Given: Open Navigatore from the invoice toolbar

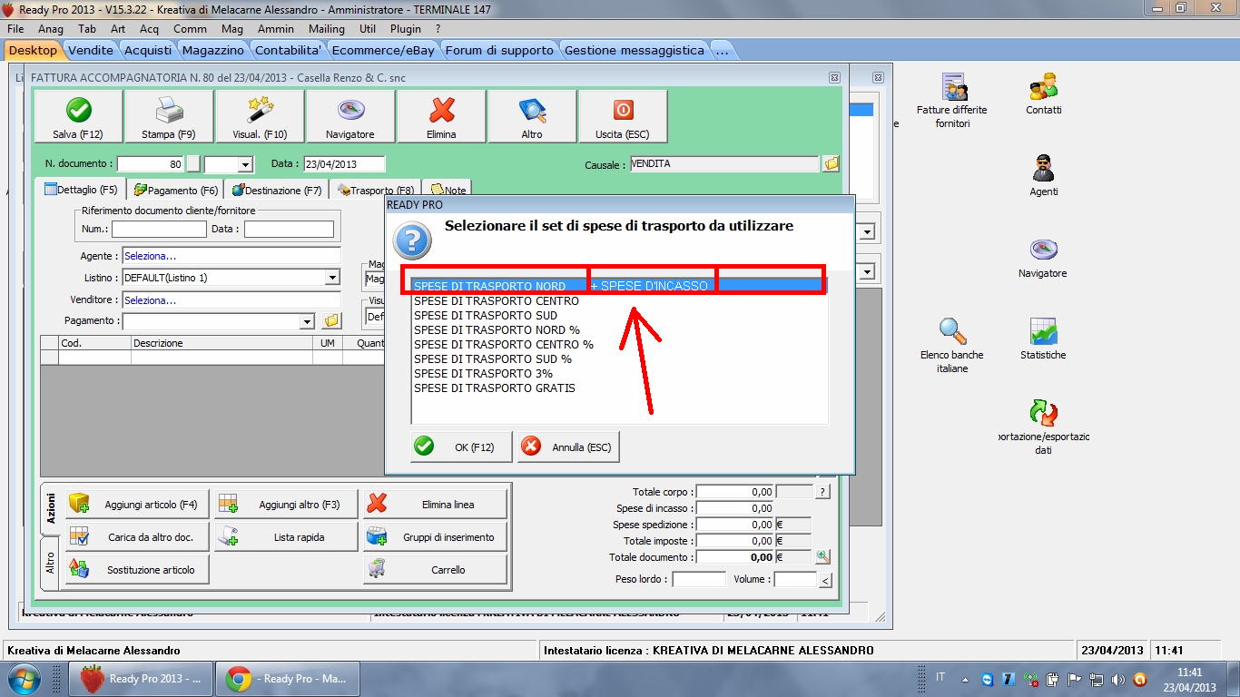Looking at the screenshot, I should point(350,116).
